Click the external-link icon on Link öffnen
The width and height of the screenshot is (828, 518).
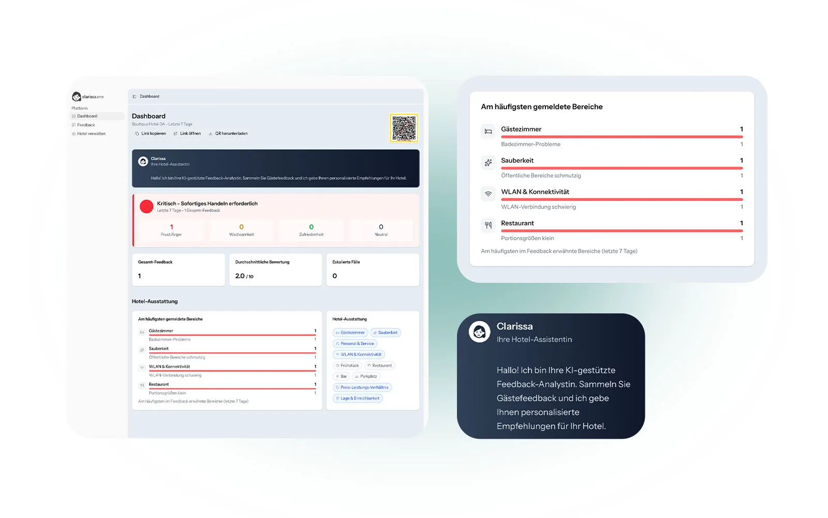click(176, 133)
